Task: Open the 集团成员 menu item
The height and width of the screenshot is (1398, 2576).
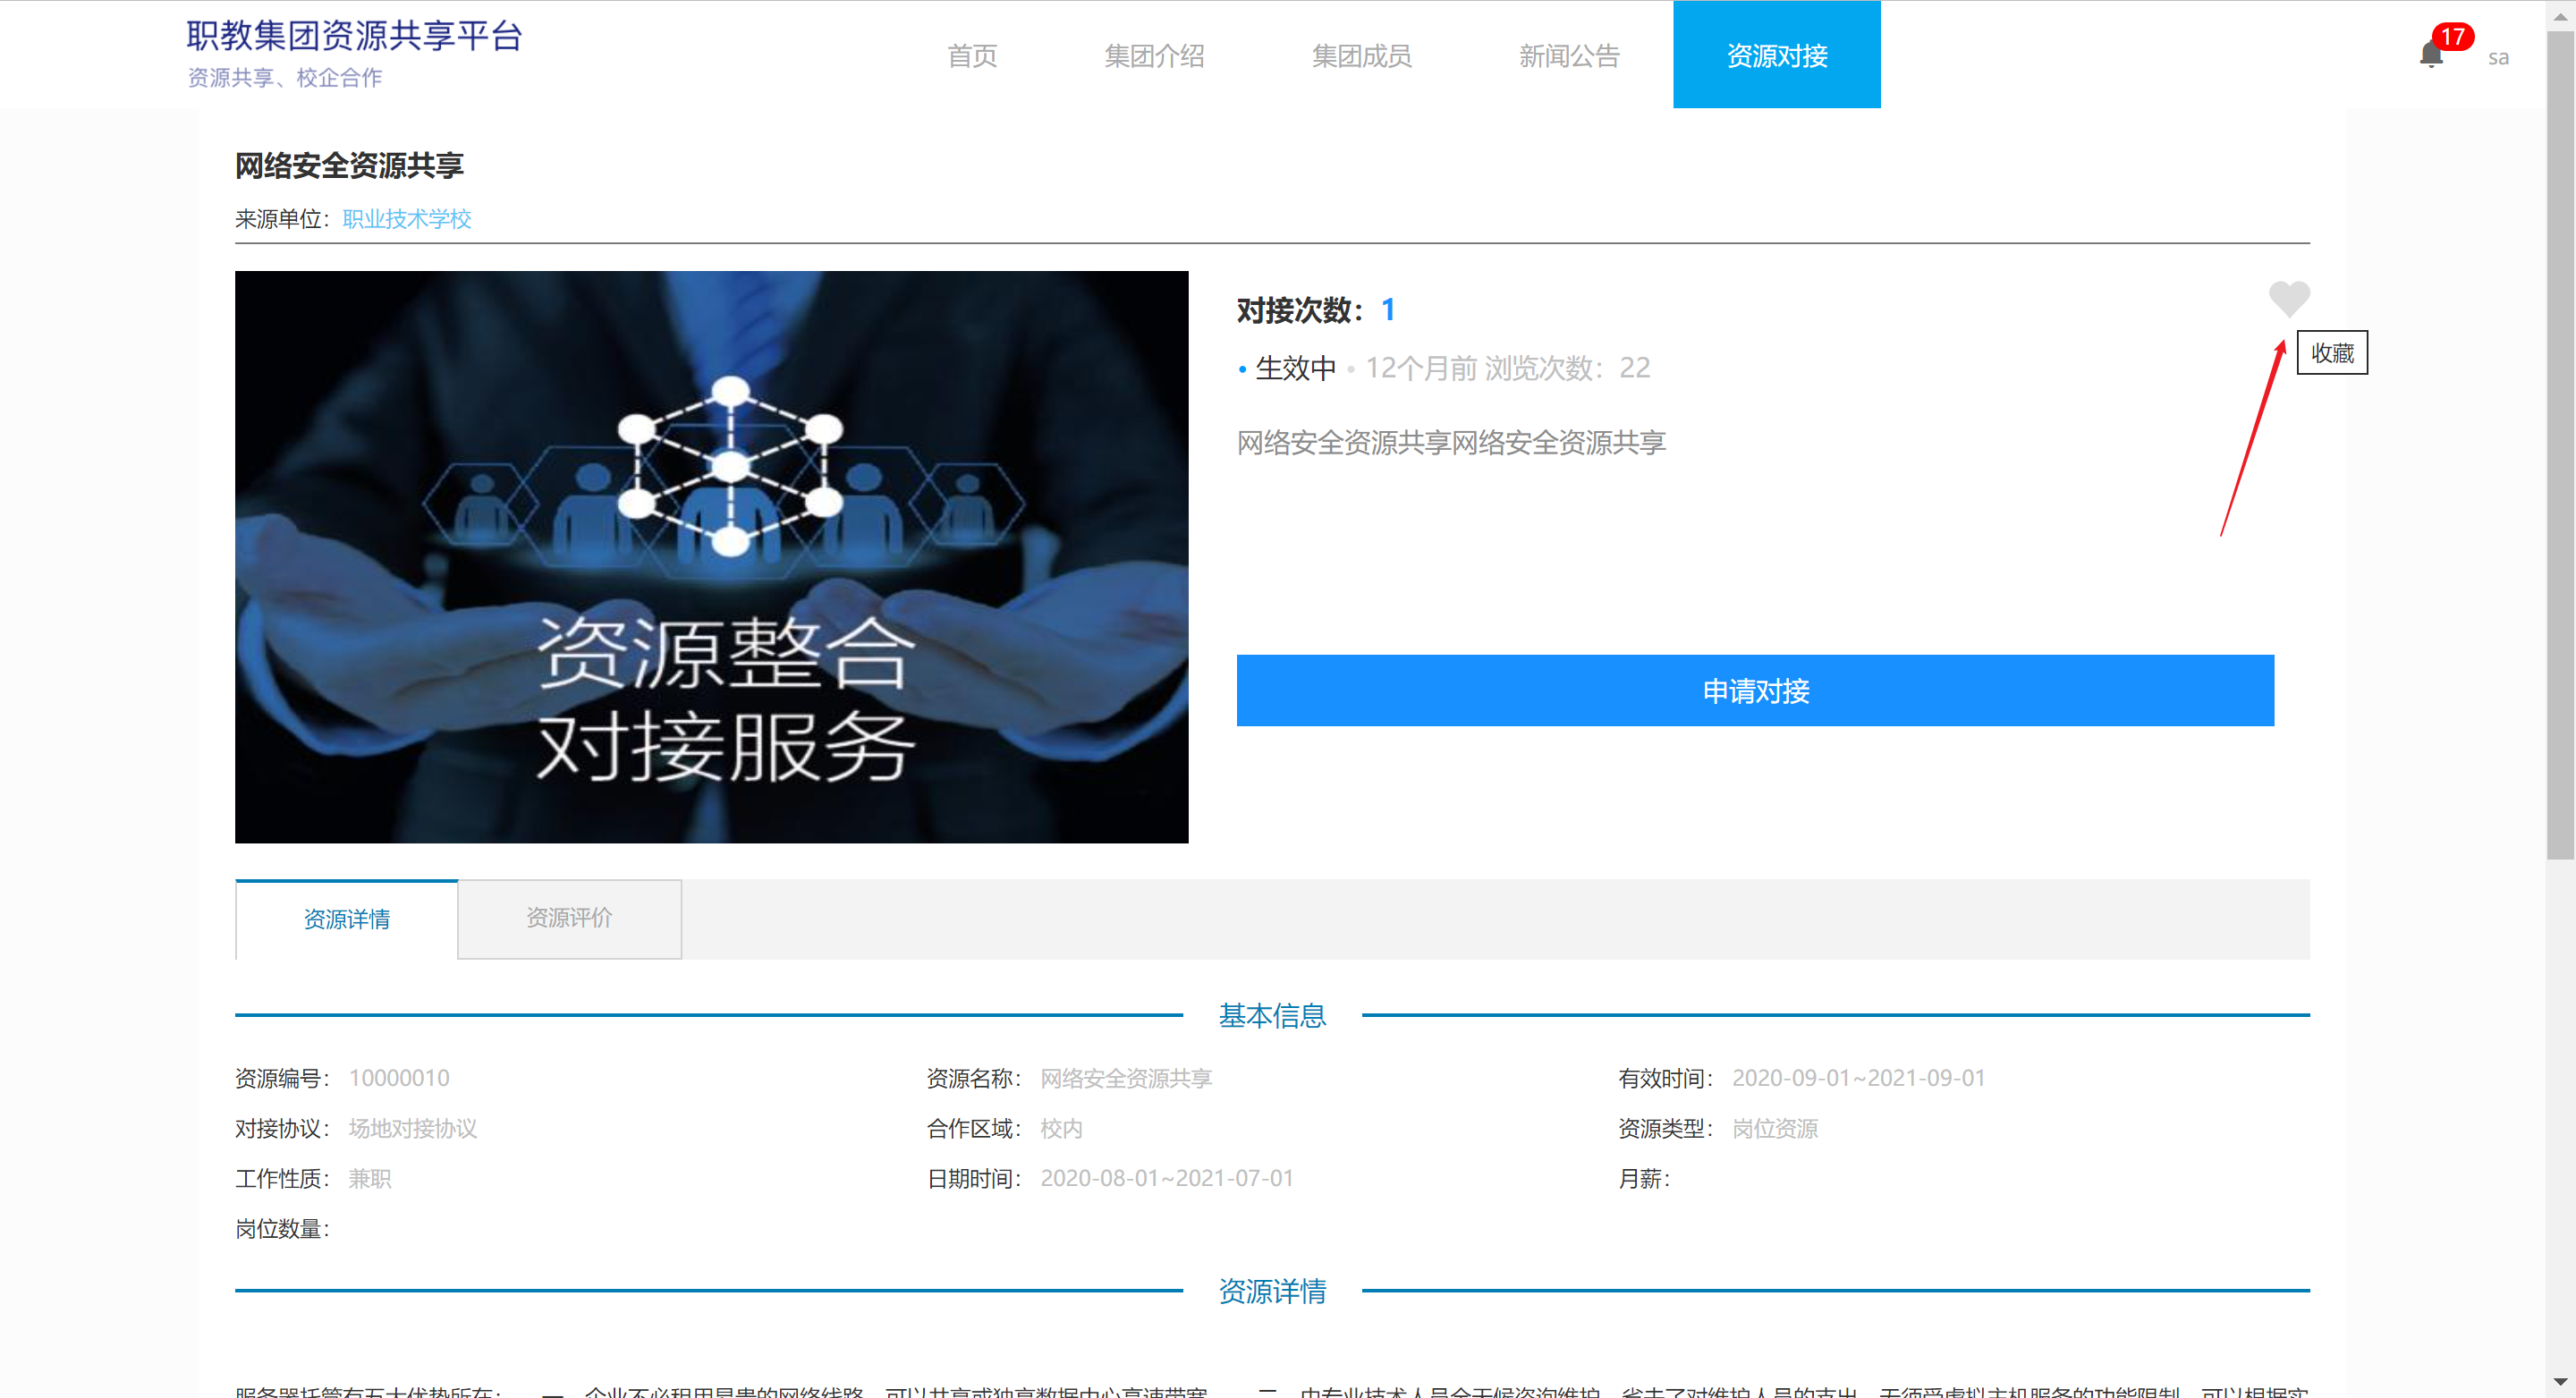Action: click(x=1361, y=56)
